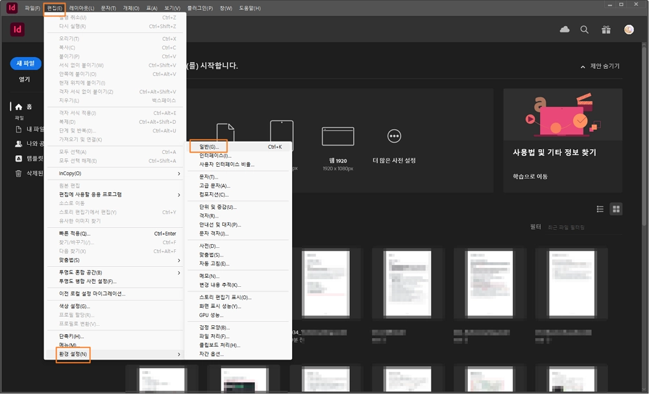The width and height of the screenshot is (649, 394).
Task: Open 템플릿 using its sidebar icon
Action: pos(18,158)
